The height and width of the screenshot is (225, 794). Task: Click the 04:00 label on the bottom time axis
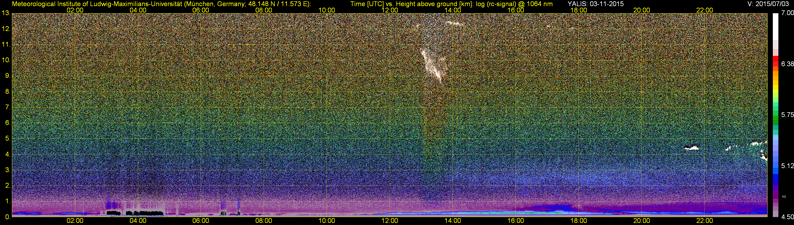[x=138, y=221]
